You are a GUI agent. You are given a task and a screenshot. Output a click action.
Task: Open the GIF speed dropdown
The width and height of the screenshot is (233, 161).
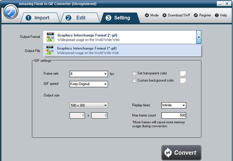(89, 84)
